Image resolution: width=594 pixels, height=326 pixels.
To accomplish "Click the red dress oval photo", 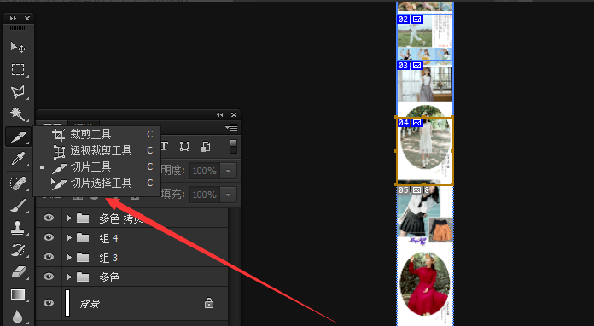I will pos(425,283).
